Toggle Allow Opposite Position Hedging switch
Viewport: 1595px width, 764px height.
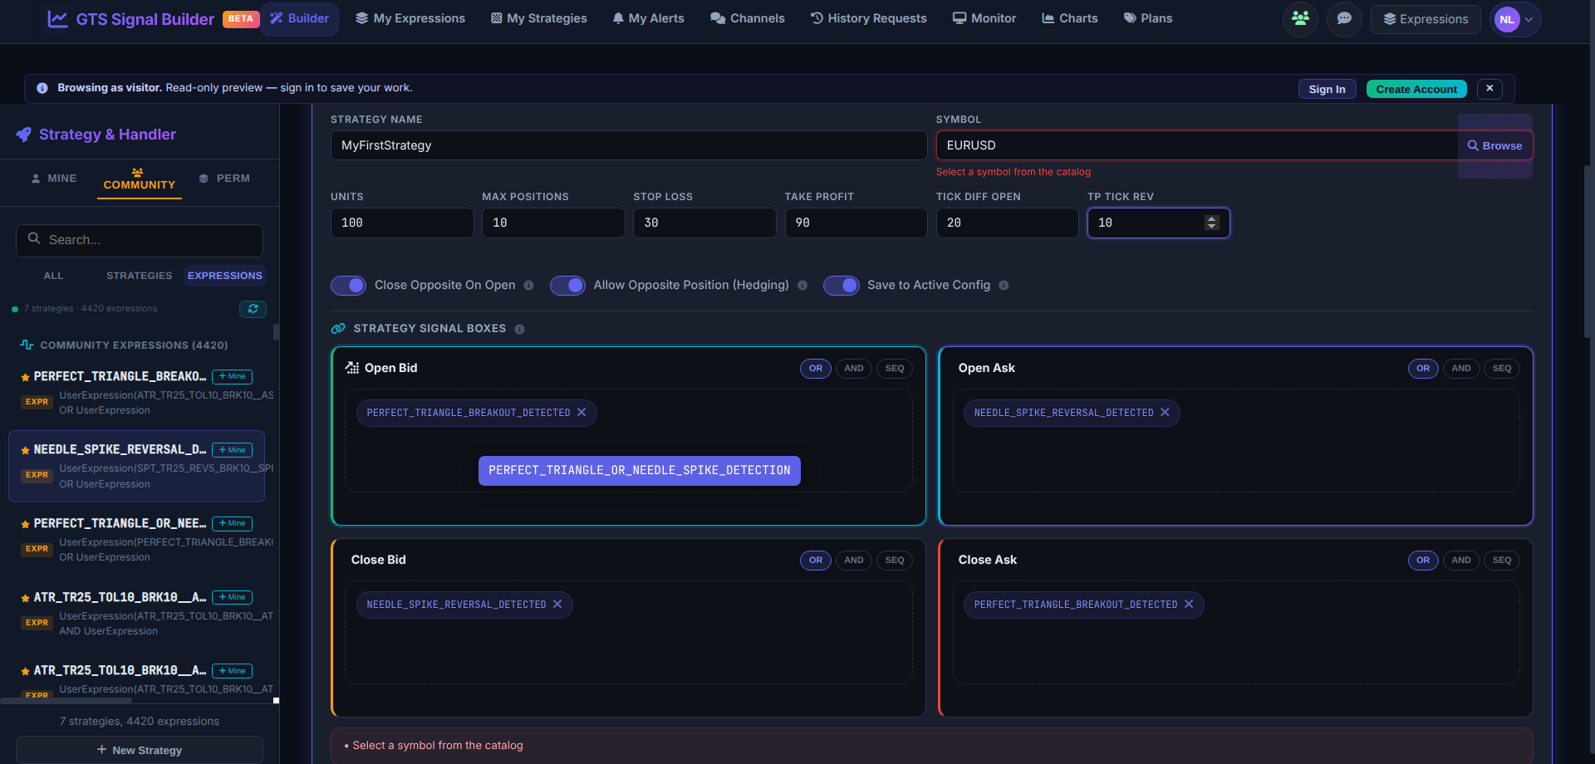567,286
